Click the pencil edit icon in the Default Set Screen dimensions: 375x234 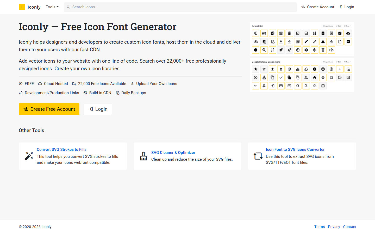tap(306, 41)
